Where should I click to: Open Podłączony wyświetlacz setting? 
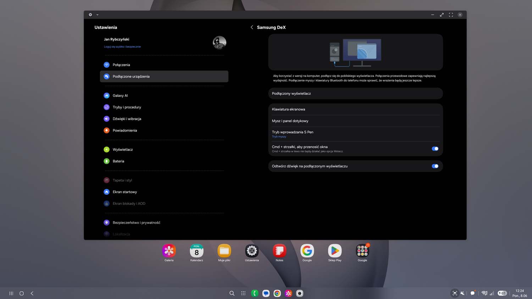[355, 94]
